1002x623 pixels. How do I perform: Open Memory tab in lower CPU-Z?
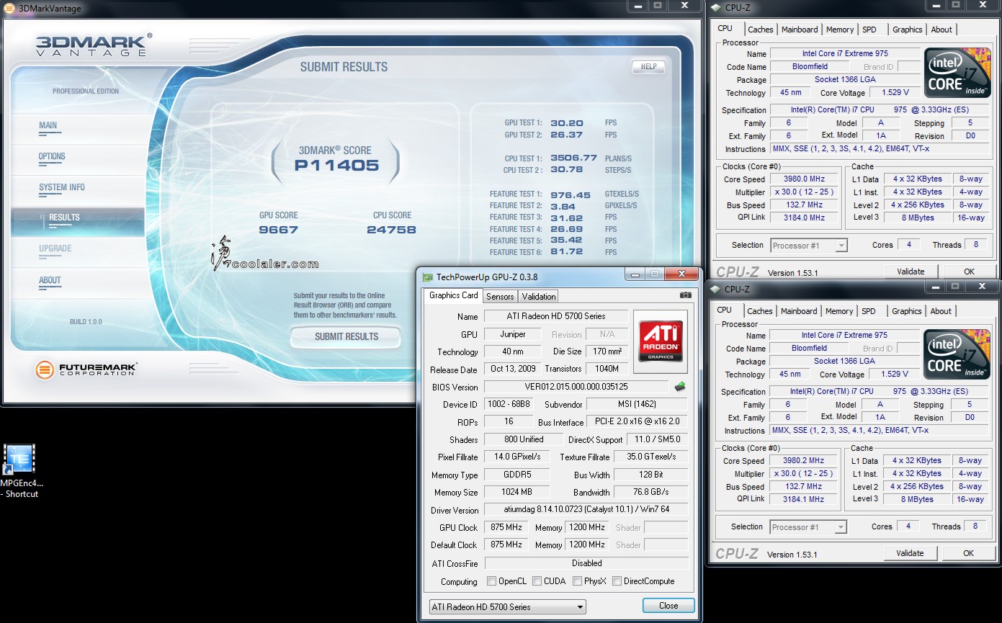coord(839,311)
